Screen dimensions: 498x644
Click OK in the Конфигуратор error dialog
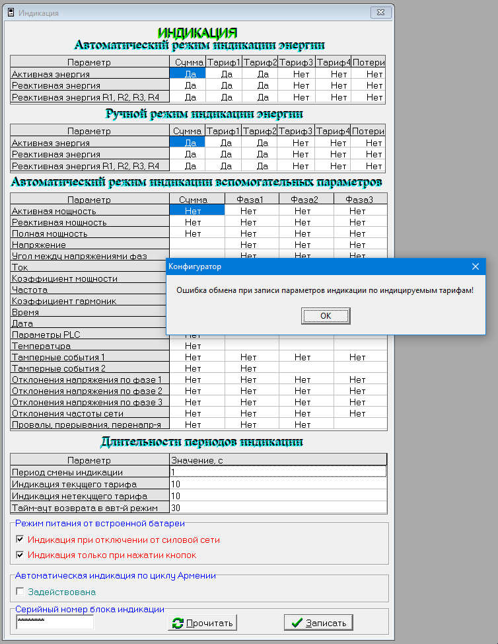[326, 316]
